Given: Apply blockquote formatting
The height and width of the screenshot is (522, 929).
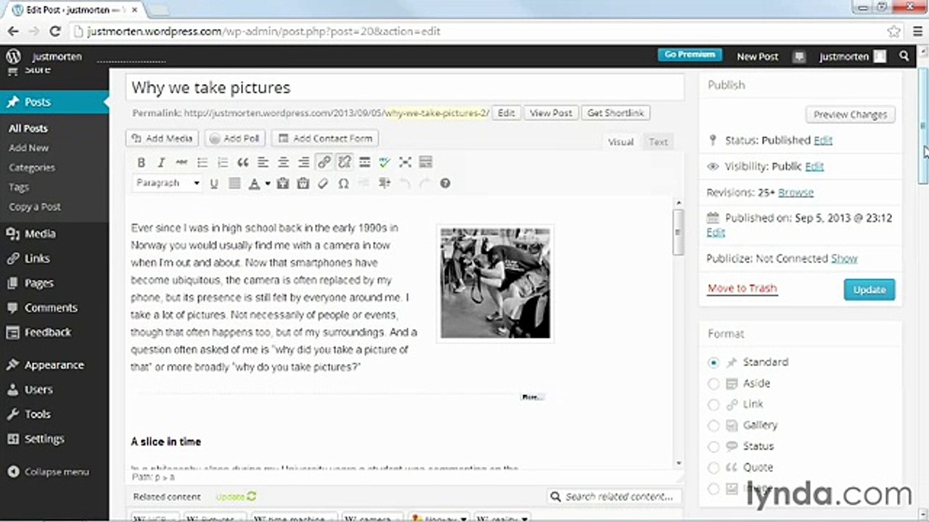Looking at the screenshot, I should click(243, 162).
